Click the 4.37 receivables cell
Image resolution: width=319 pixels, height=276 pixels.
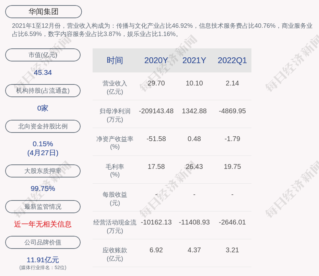(194, 250)
